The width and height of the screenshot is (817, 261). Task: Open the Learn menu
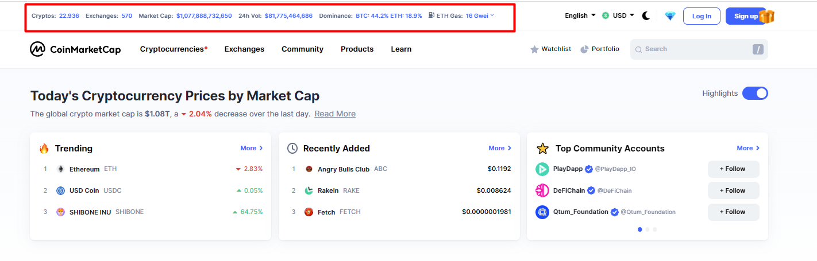pyautogui.click(x=401, y=49)
